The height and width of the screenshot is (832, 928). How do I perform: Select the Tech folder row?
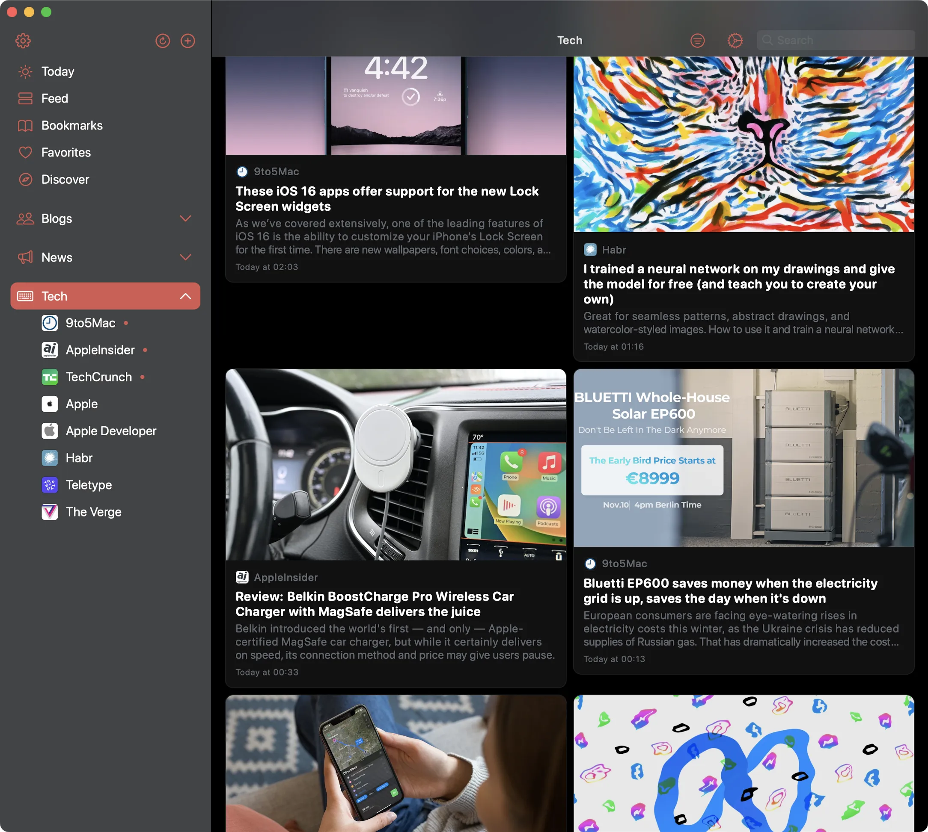pyautogui.click(x=105, y=296)
